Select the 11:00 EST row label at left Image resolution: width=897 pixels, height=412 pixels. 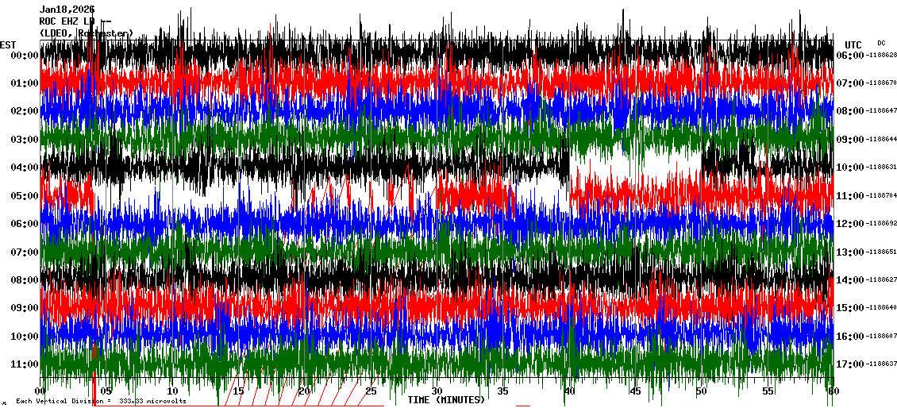pyautogui.click(x=24, y=364)
